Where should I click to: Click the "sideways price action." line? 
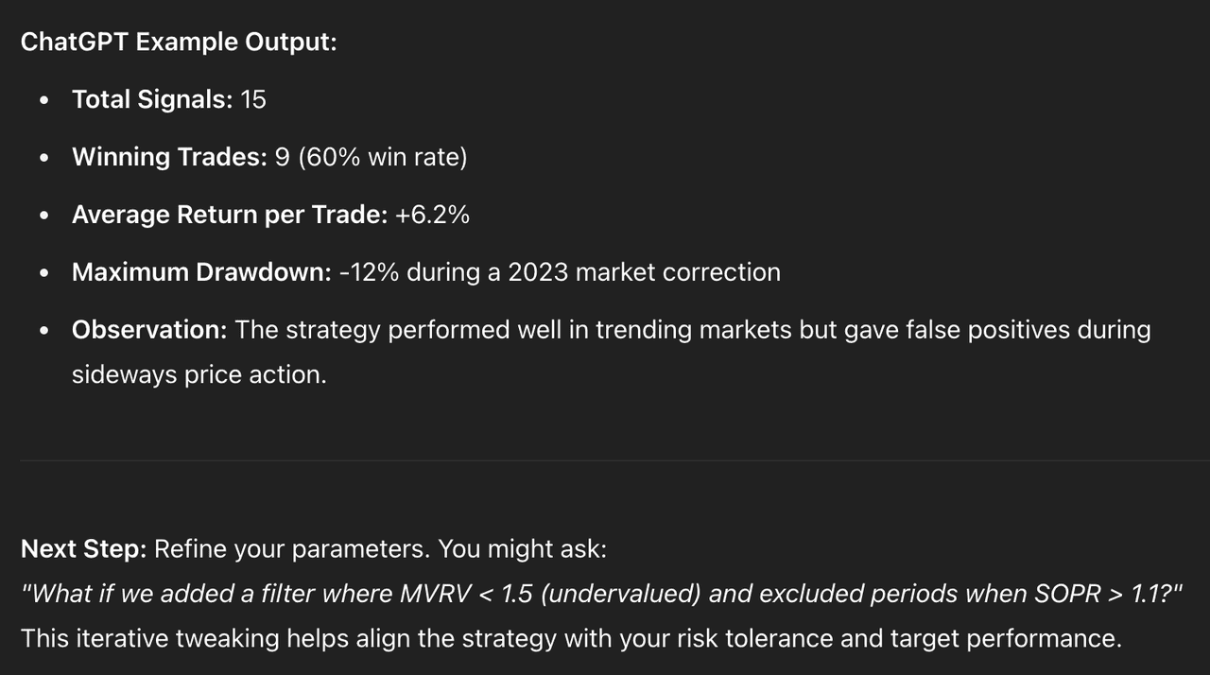pyautogui.click(x=199, y=374)
